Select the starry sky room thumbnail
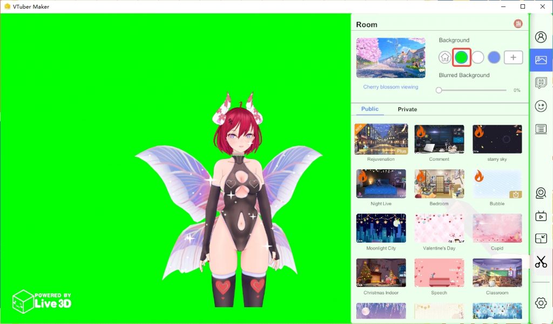This screenshot has height=324, width=553. 497,140
